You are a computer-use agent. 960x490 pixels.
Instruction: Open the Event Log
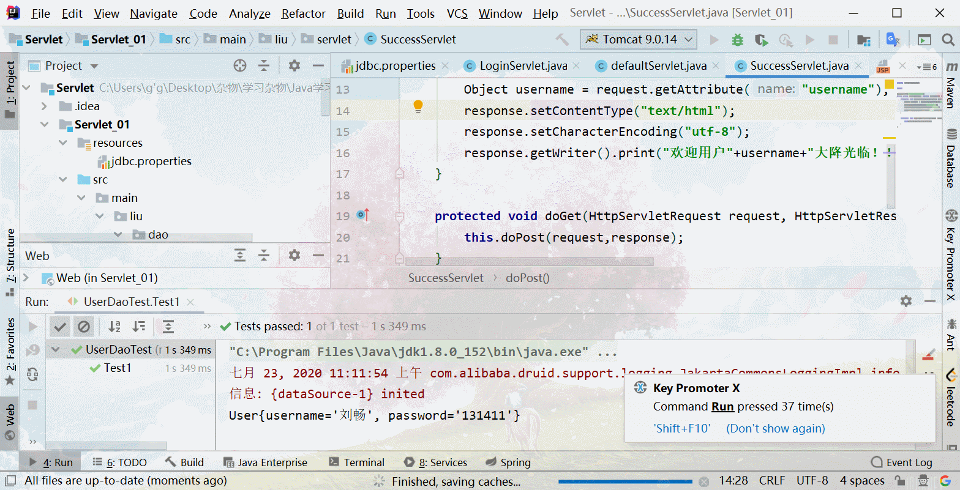pyautogui.click(x=901, y=462)
